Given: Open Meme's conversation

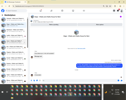Looking at the screenshot, I should click(x=13, y=81).
